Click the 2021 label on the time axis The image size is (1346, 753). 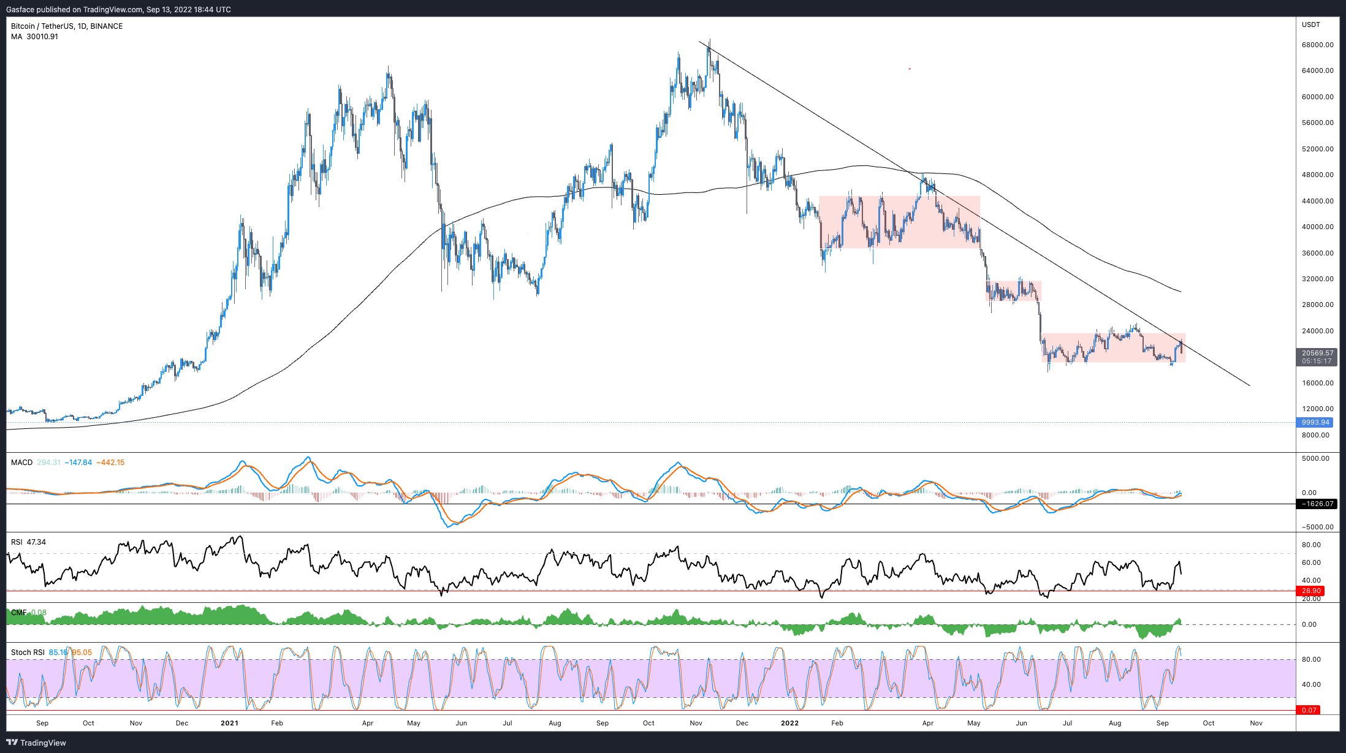pyautogui.click(x=229, y=723)
